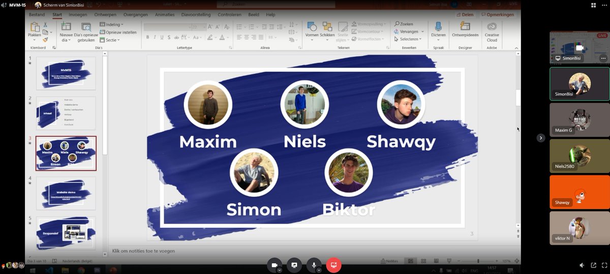Image resolution: width=610 pixels, height=274 pixels.
Task: Apply bold formatting in the ribbon
Action: [148, 37]
